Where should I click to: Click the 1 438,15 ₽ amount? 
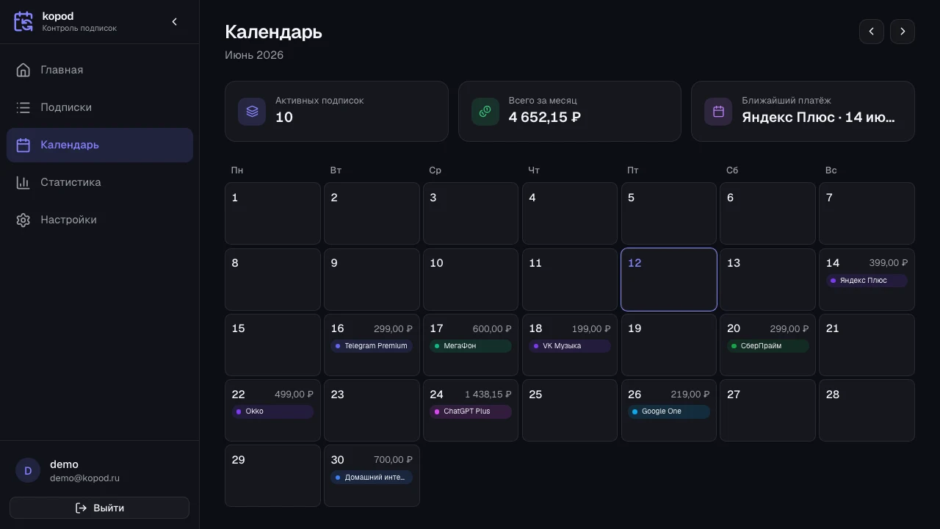488,395
